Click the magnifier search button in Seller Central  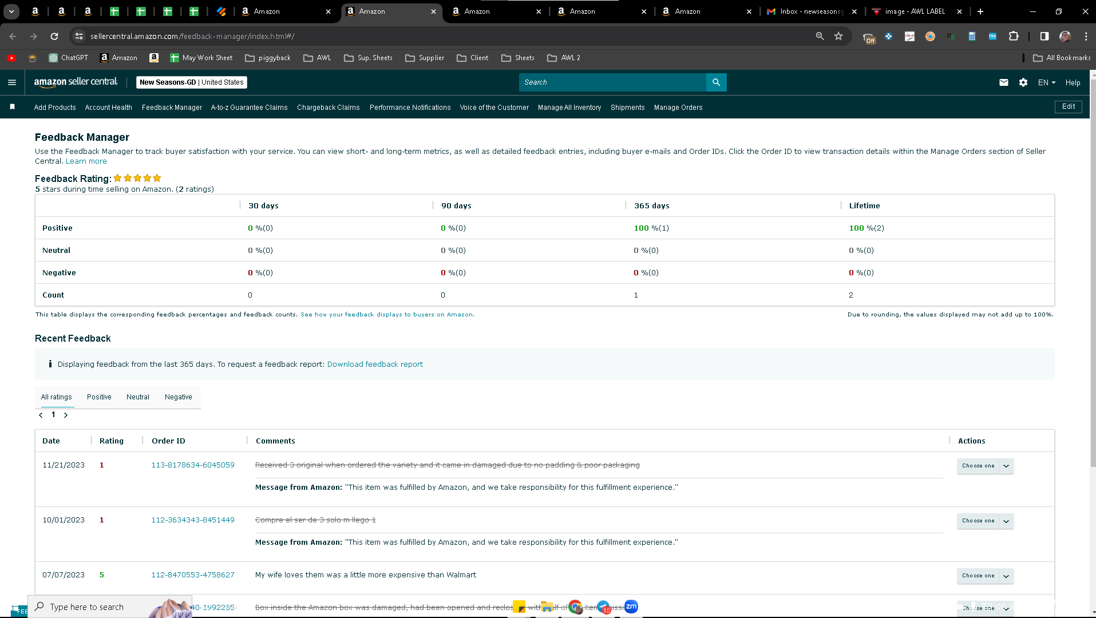point(716,82)
